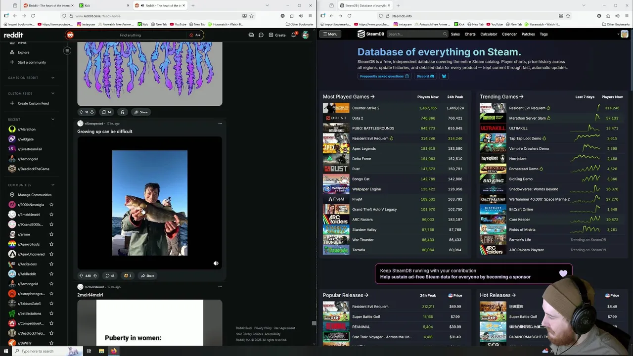Collapse the Communities section
The height and width of the screenshot is (356, 633).
(53, 185)
